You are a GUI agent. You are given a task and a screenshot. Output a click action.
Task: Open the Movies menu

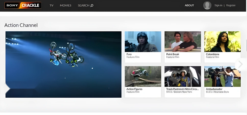(x=66, y=6)
